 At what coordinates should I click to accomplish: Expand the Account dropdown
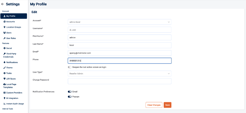click(x=119, y=22)
